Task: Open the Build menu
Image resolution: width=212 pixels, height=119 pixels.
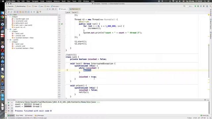Action: (64, 1)
